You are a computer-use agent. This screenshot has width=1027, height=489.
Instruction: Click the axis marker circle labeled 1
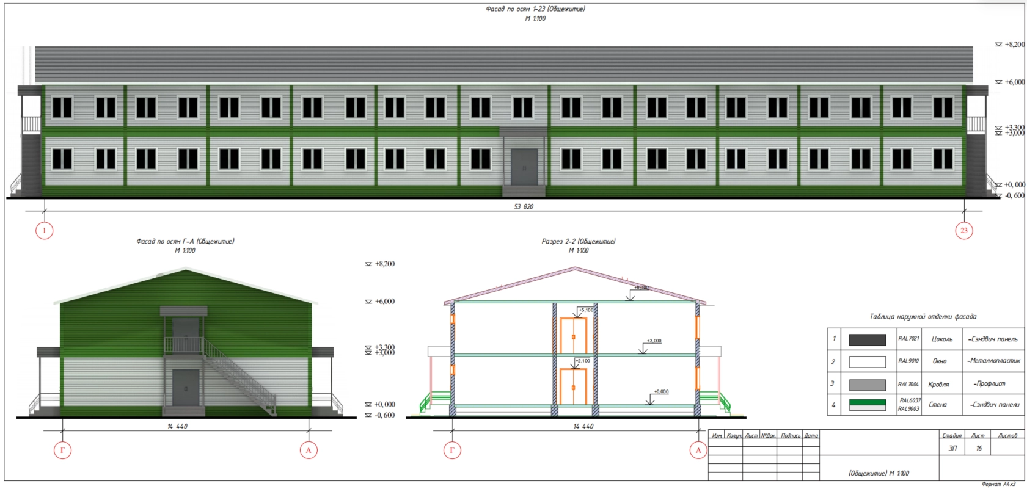coord(44,231)
